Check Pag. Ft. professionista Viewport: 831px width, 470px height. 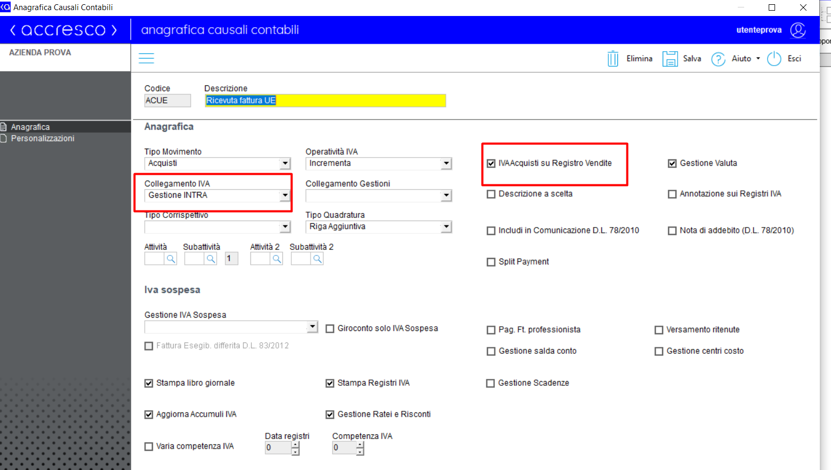pyautogui.click(x=491, y=330)
